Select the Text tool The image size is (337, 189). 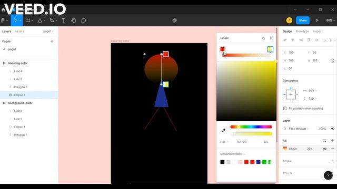point(63,20)
